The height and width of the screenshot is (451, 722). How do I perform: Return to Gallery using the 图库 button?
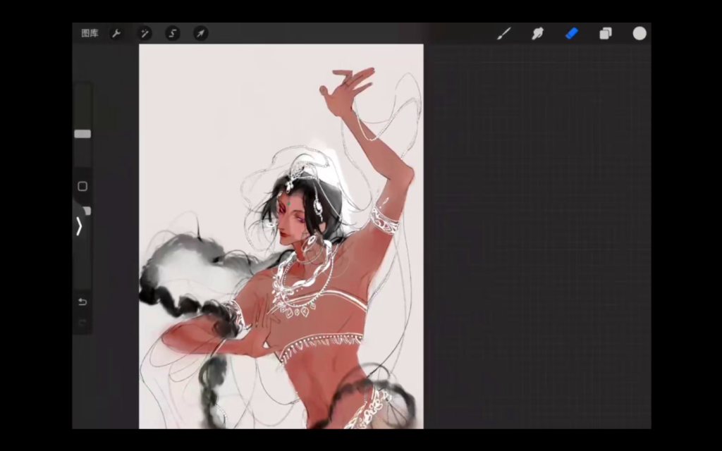coord(90,33)
